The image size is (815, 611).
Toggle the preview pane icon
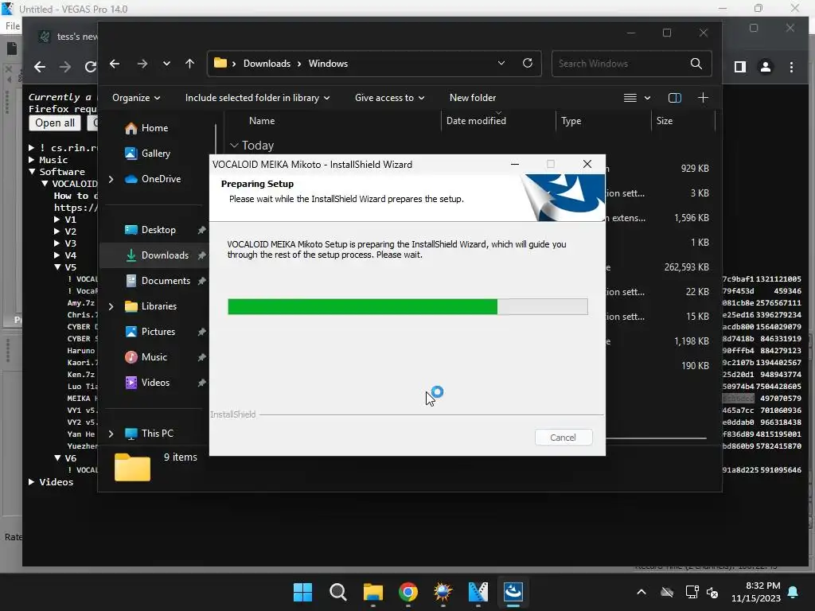coord(675,98)
